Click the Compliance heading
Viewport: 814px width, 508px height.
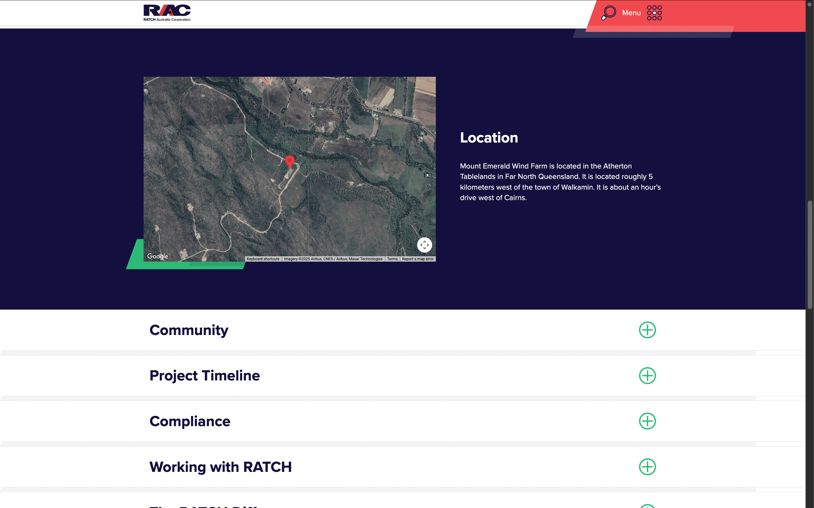click(190, 421)
